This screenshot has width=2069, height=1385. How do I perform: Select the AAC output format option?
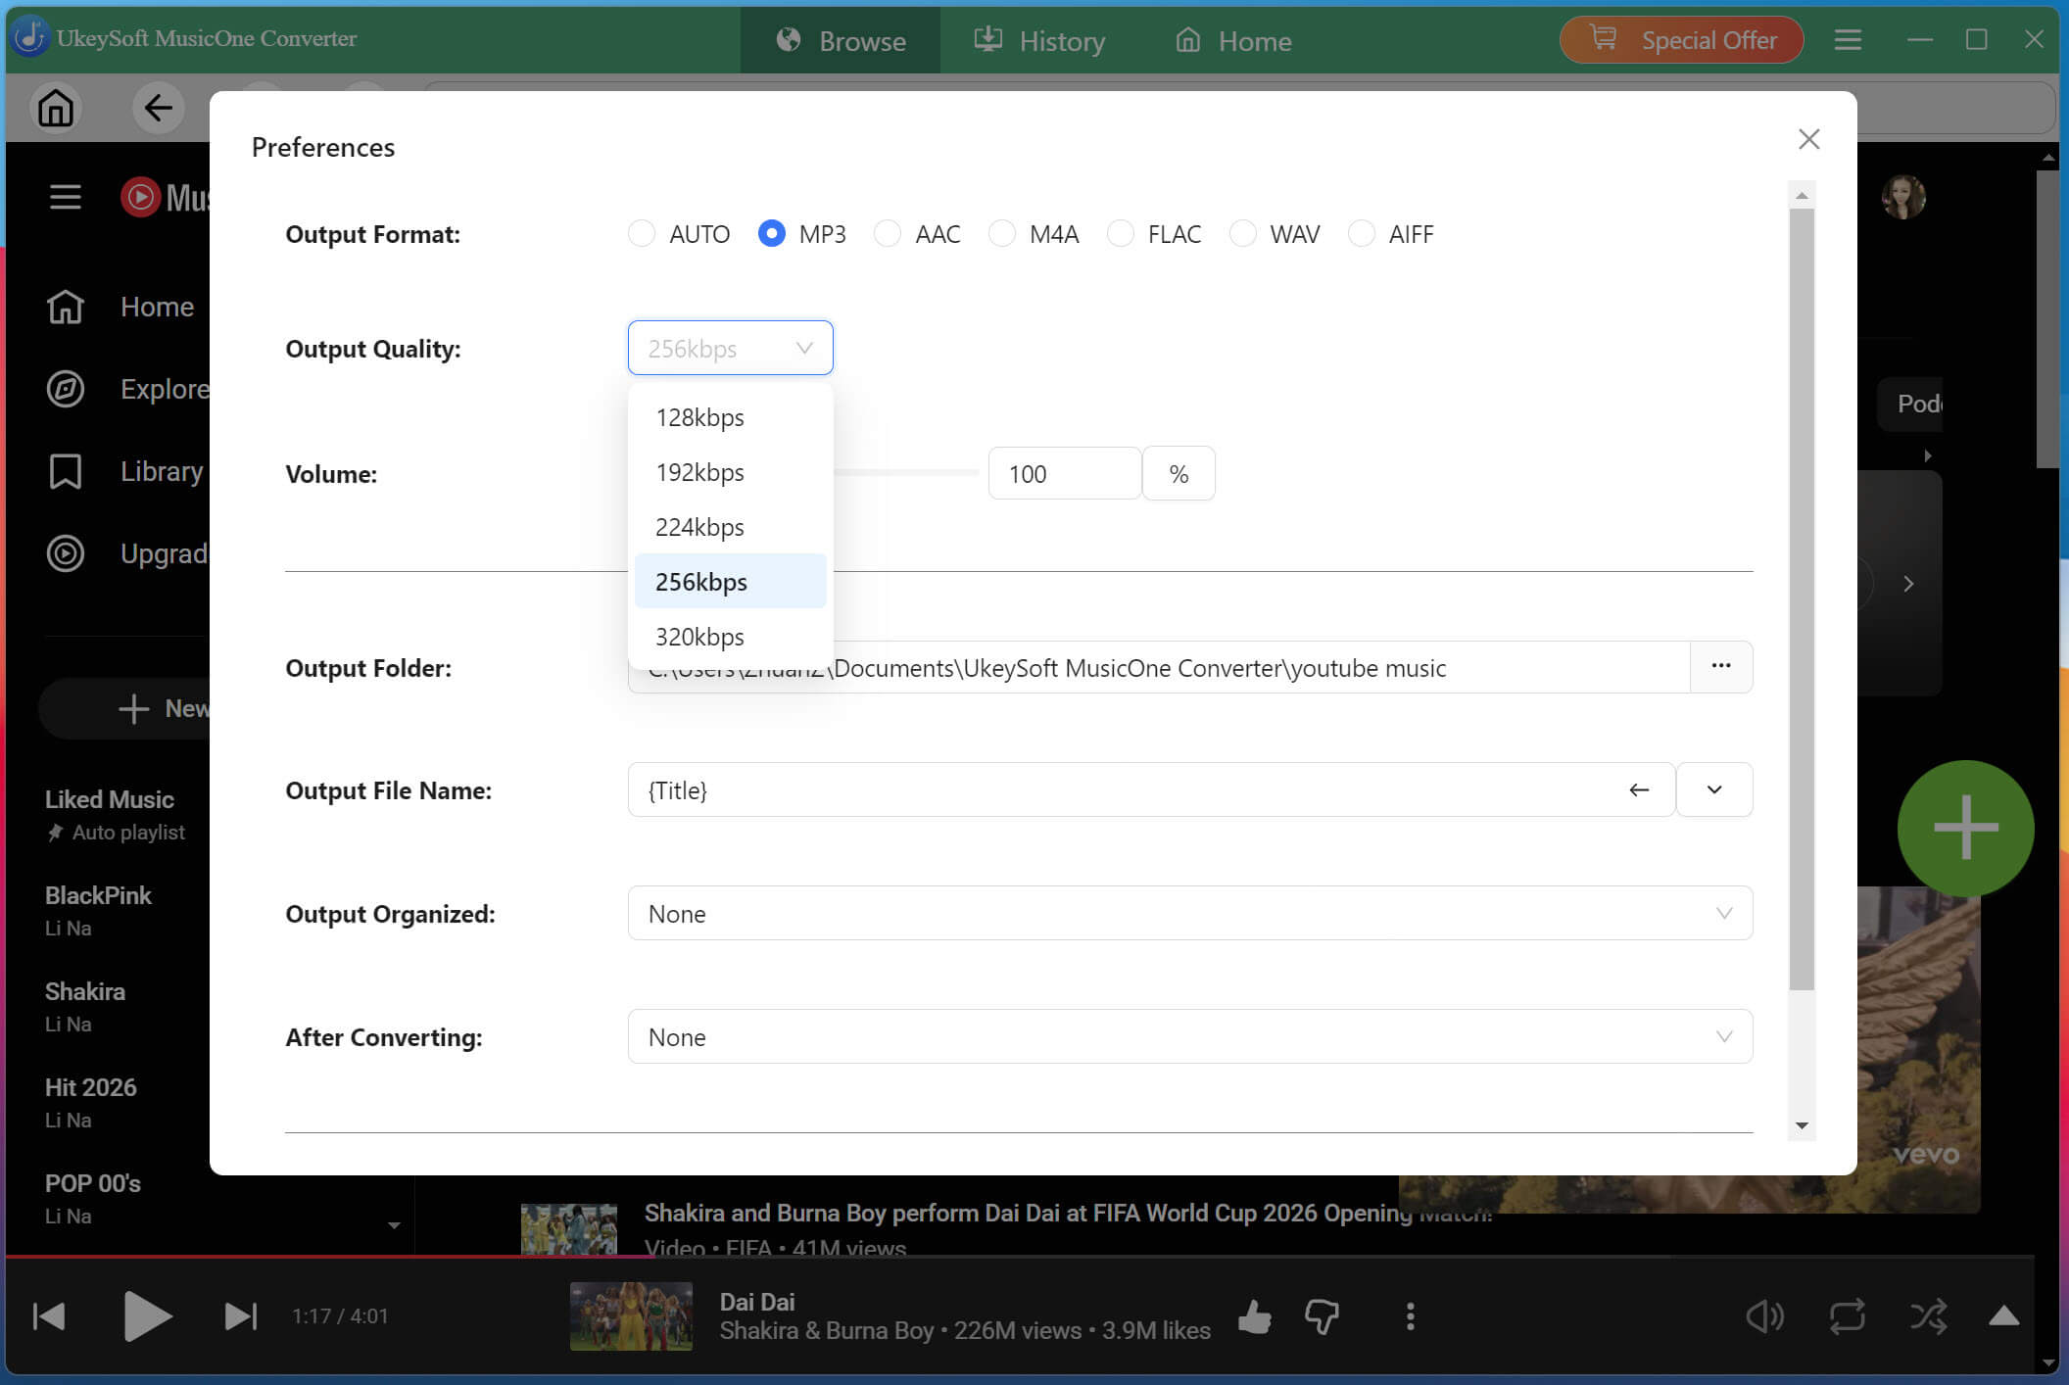(888, 234)
